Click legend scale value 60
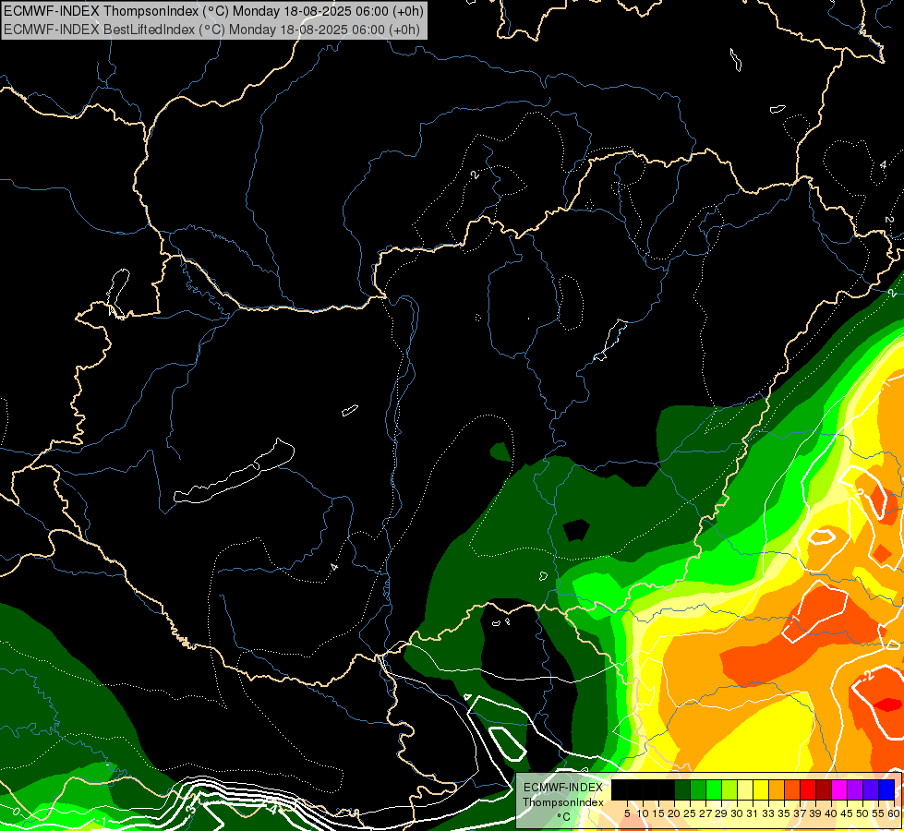 coord(894,813)
